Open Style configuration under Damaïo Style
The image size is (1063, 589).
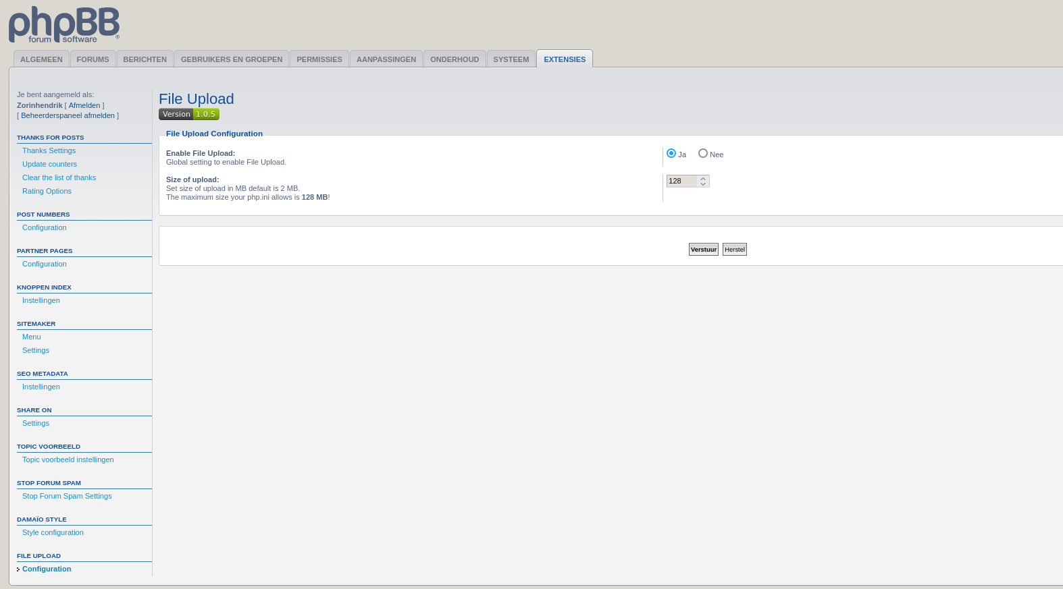pos(53,532)
